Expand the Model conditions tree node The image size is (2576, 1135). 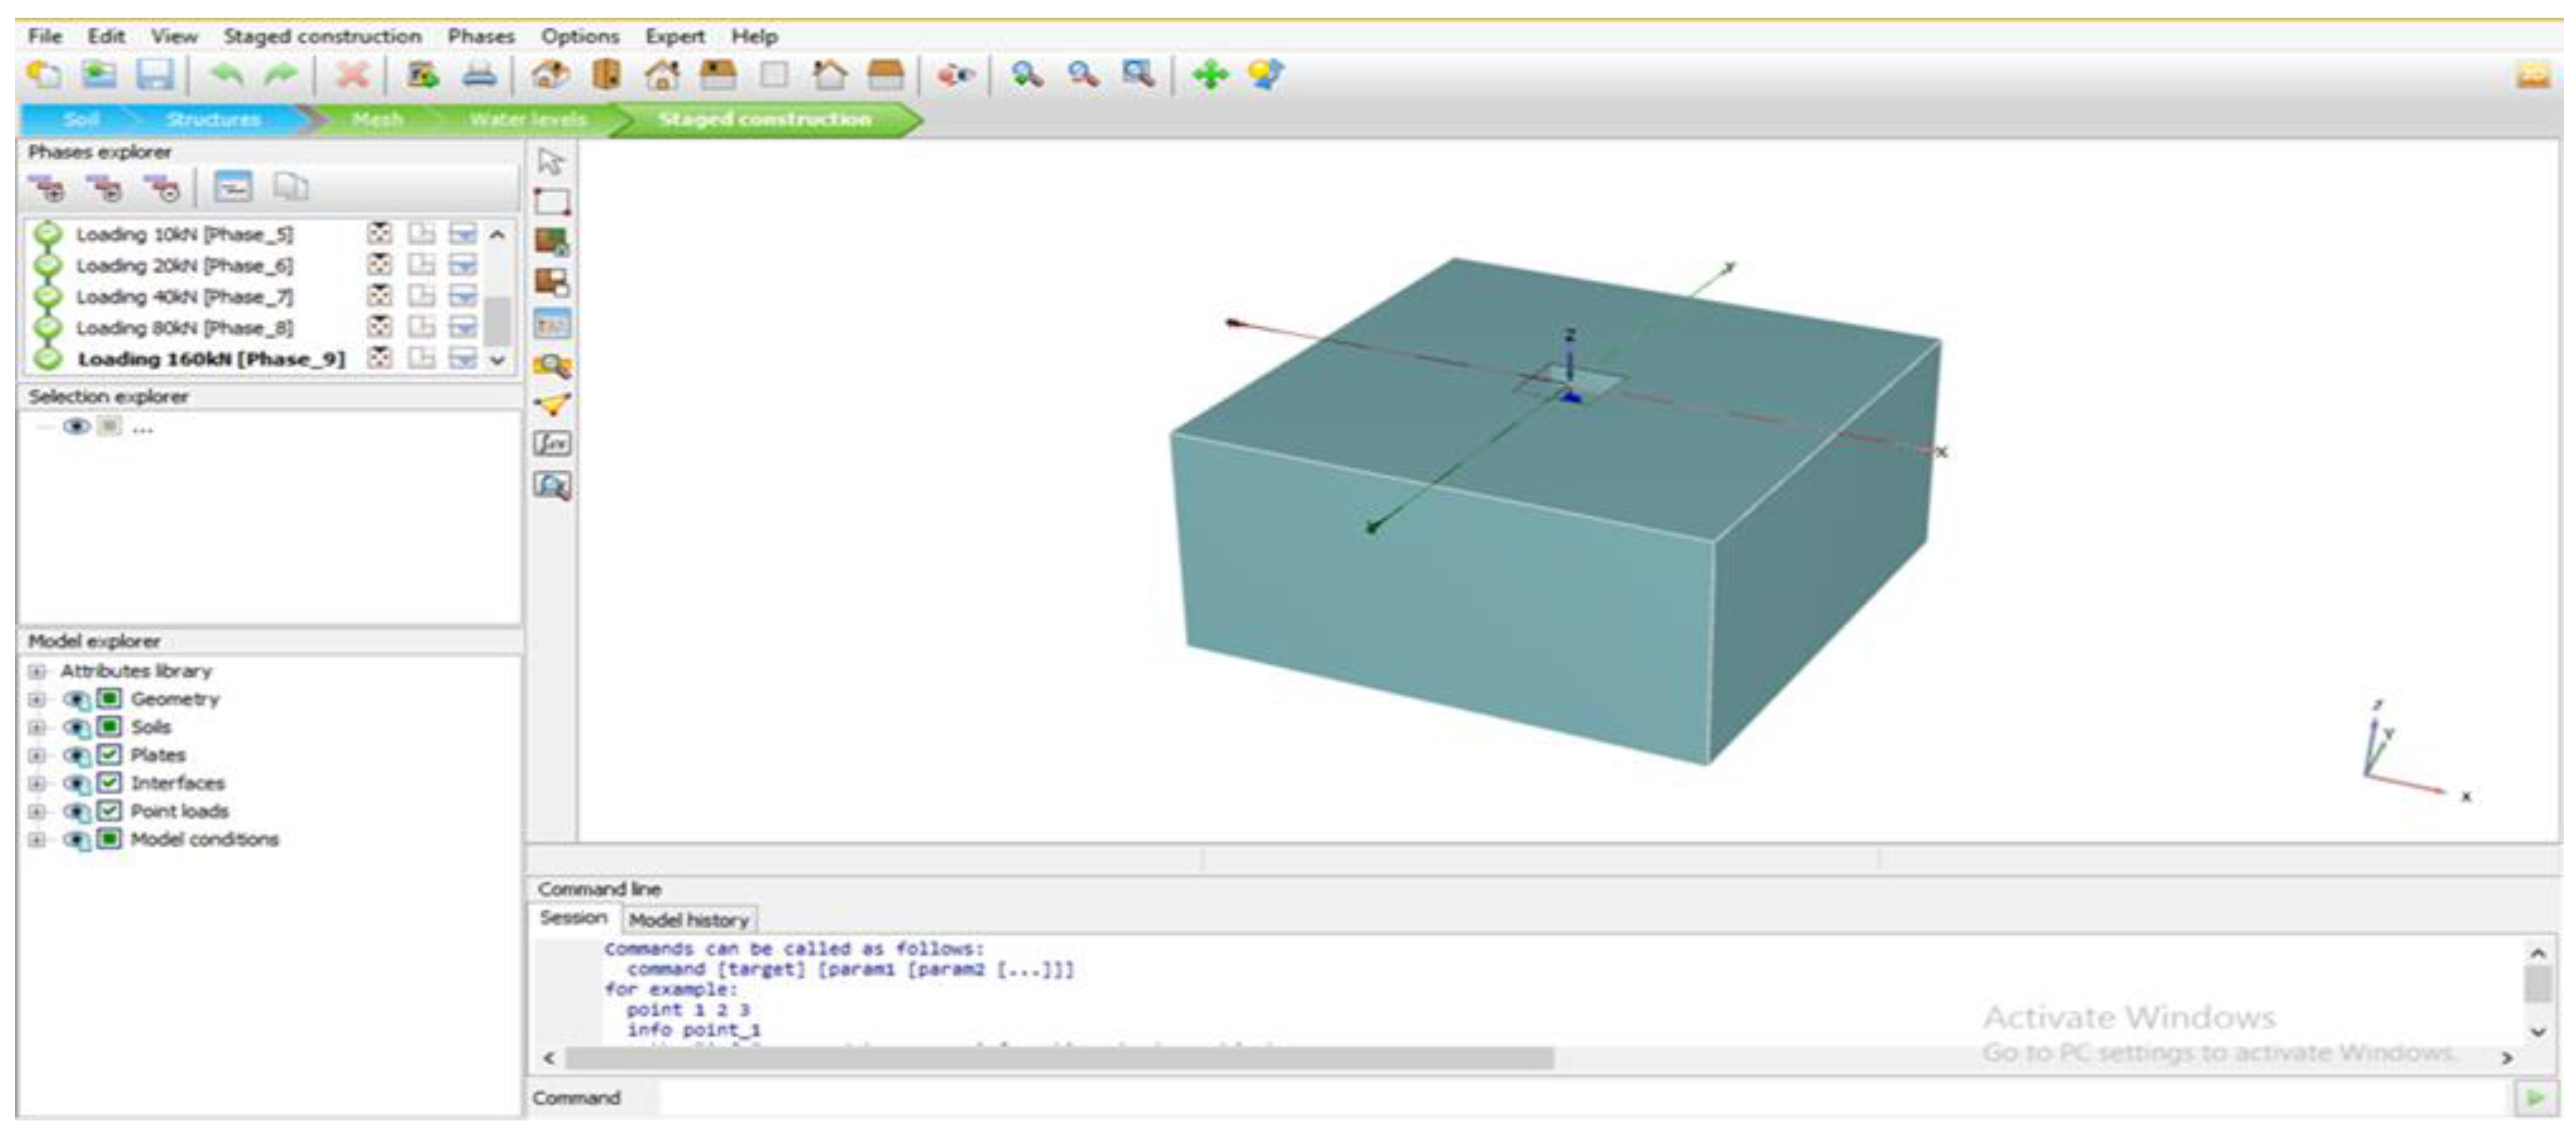pos(37,840)
